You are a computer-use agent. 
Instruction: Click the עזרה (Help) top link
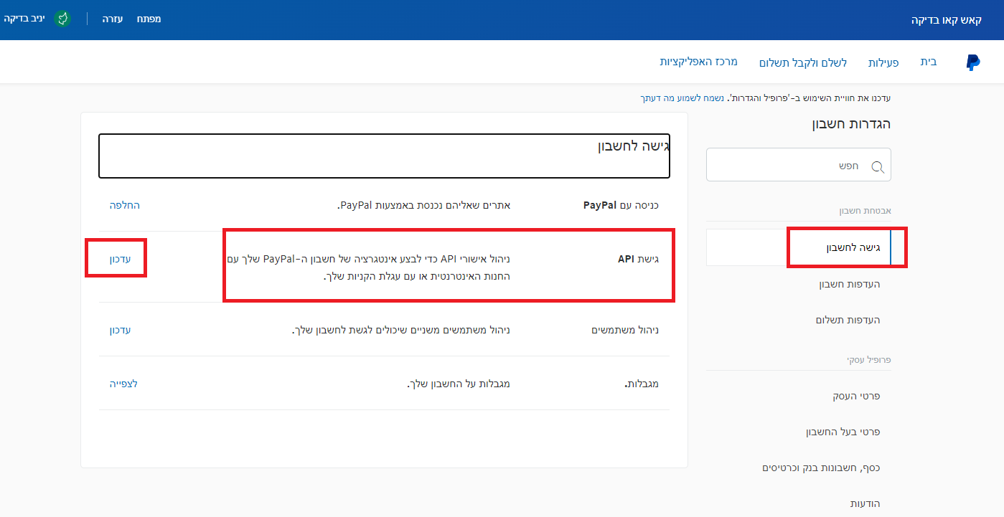point(113,19)
